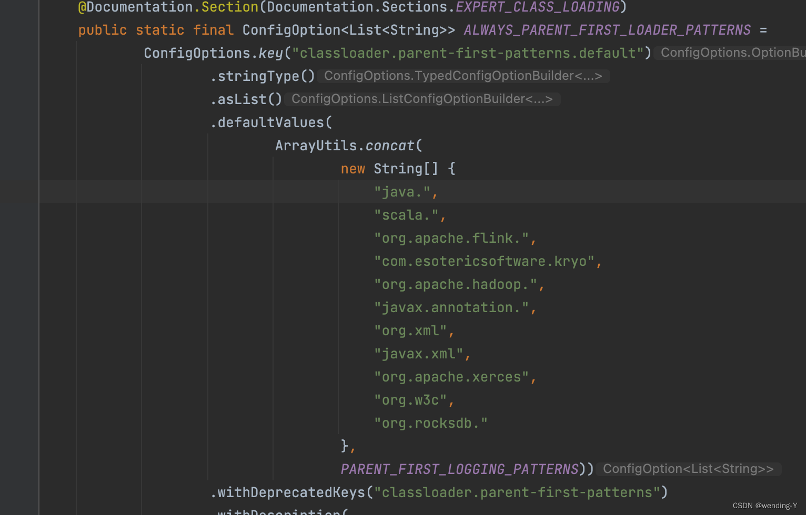Click the .asList() method call
Image resolution: width=806 pixels, height=515 pixels.
click(246, 99)
